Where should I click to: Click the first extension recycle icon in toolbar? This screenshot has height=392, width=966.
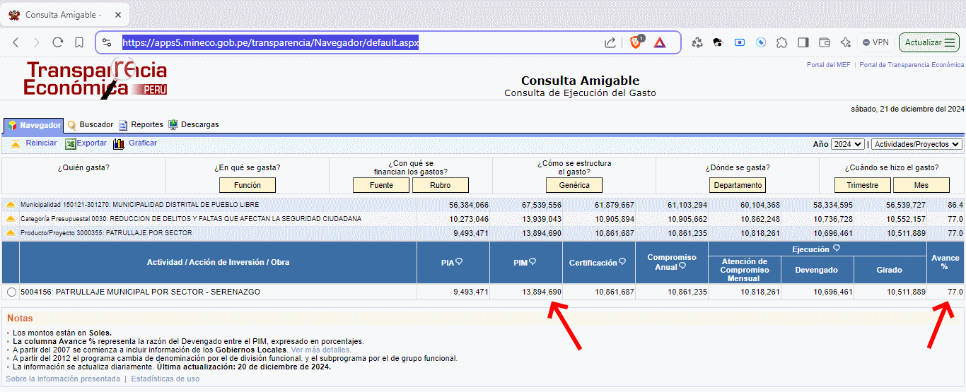pyautogui.click(x=697, y=42)
